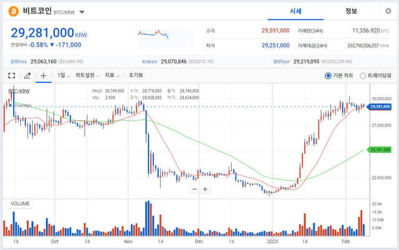
Task: Select the pencil drawing tool
Action: click(27, 75)
